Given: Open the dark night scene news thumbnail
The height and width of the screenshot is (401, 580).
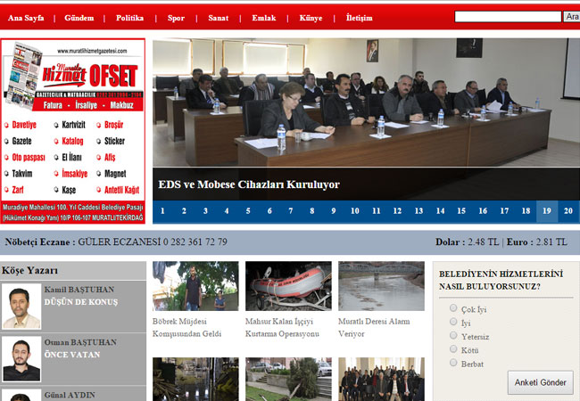Looking at the screenshot, I should point(195,380).
